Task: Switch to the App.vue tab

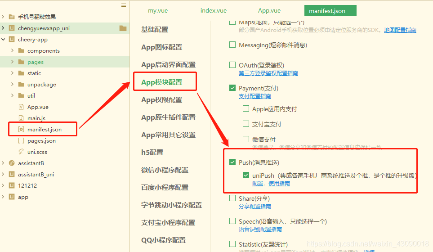Action: [x=269, y=10]
